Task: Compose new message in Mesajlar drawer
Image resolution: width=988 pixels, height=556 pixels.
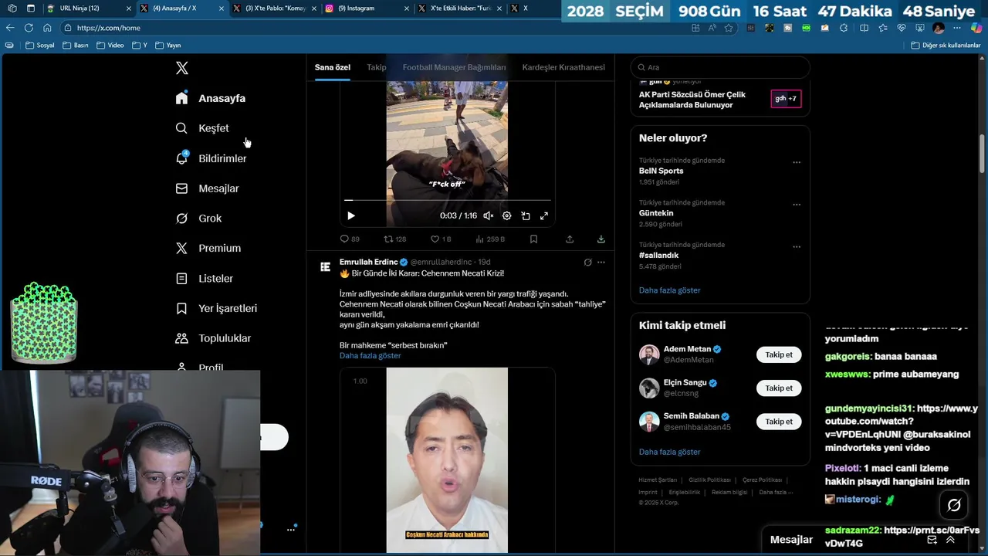Action: click(x=932, y=540)
